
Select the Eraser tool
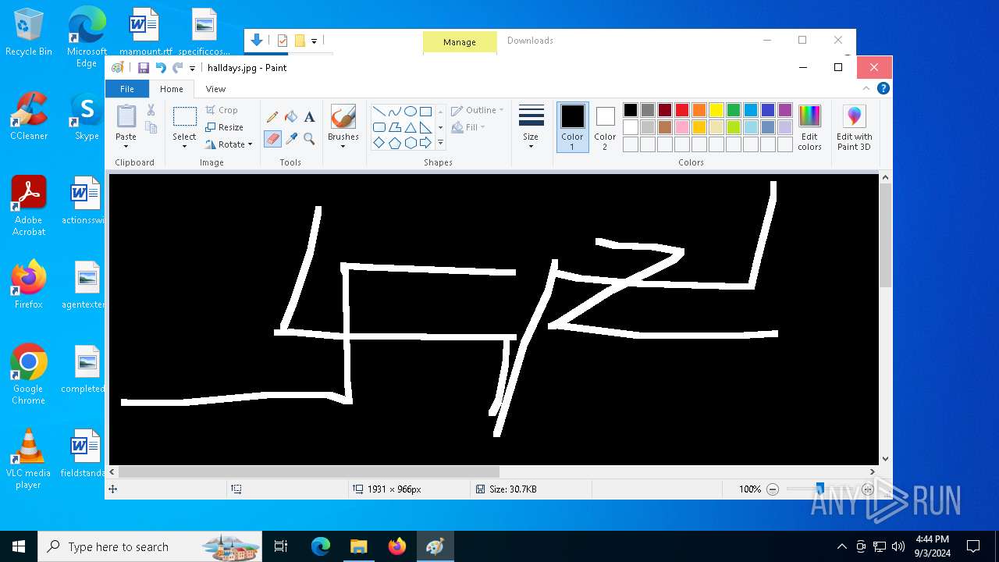point(272,139)
